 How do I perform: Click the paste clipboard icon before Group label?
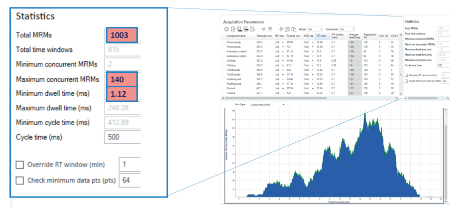pos(294,29)
